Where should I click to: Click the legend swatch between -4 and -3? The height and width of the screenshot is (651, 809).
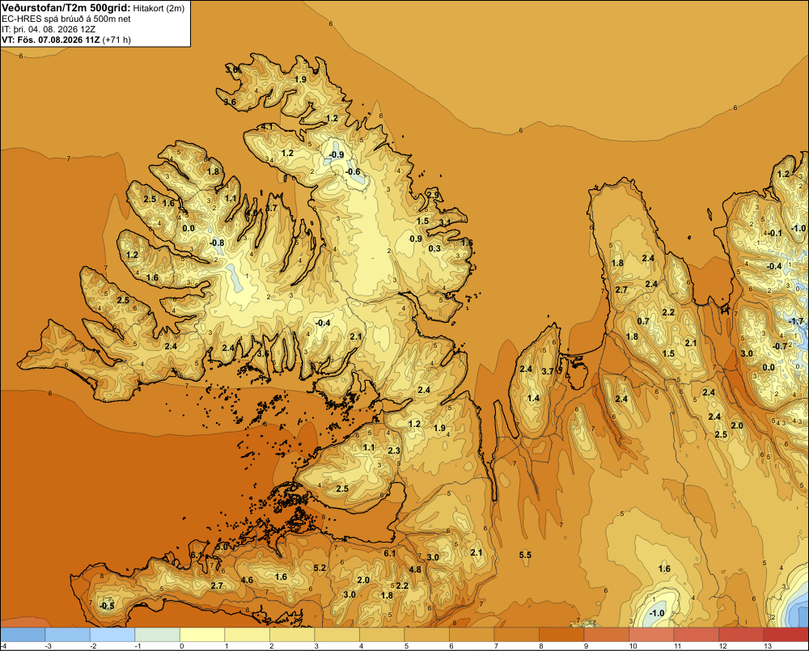(23, 635)
